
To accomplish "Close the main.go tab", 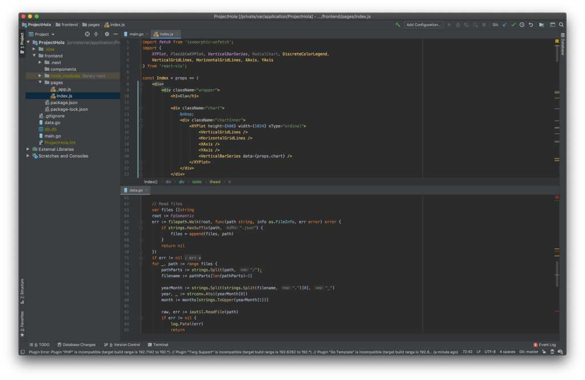I will (147, 34).
